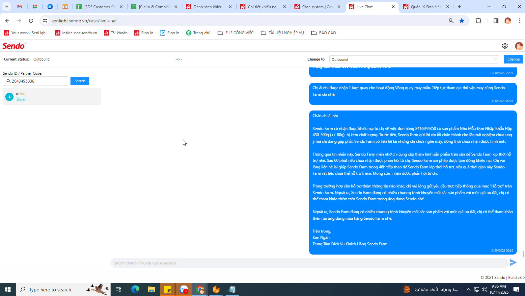525x296 pixels.
Task: Switch to Claim & Complain sheet tab
Action: coord(154,7)
